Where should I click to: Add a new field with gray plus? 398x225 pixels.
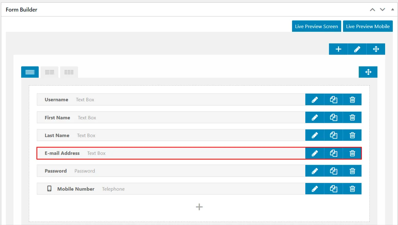pyautogui.click(x=199, y=207)
